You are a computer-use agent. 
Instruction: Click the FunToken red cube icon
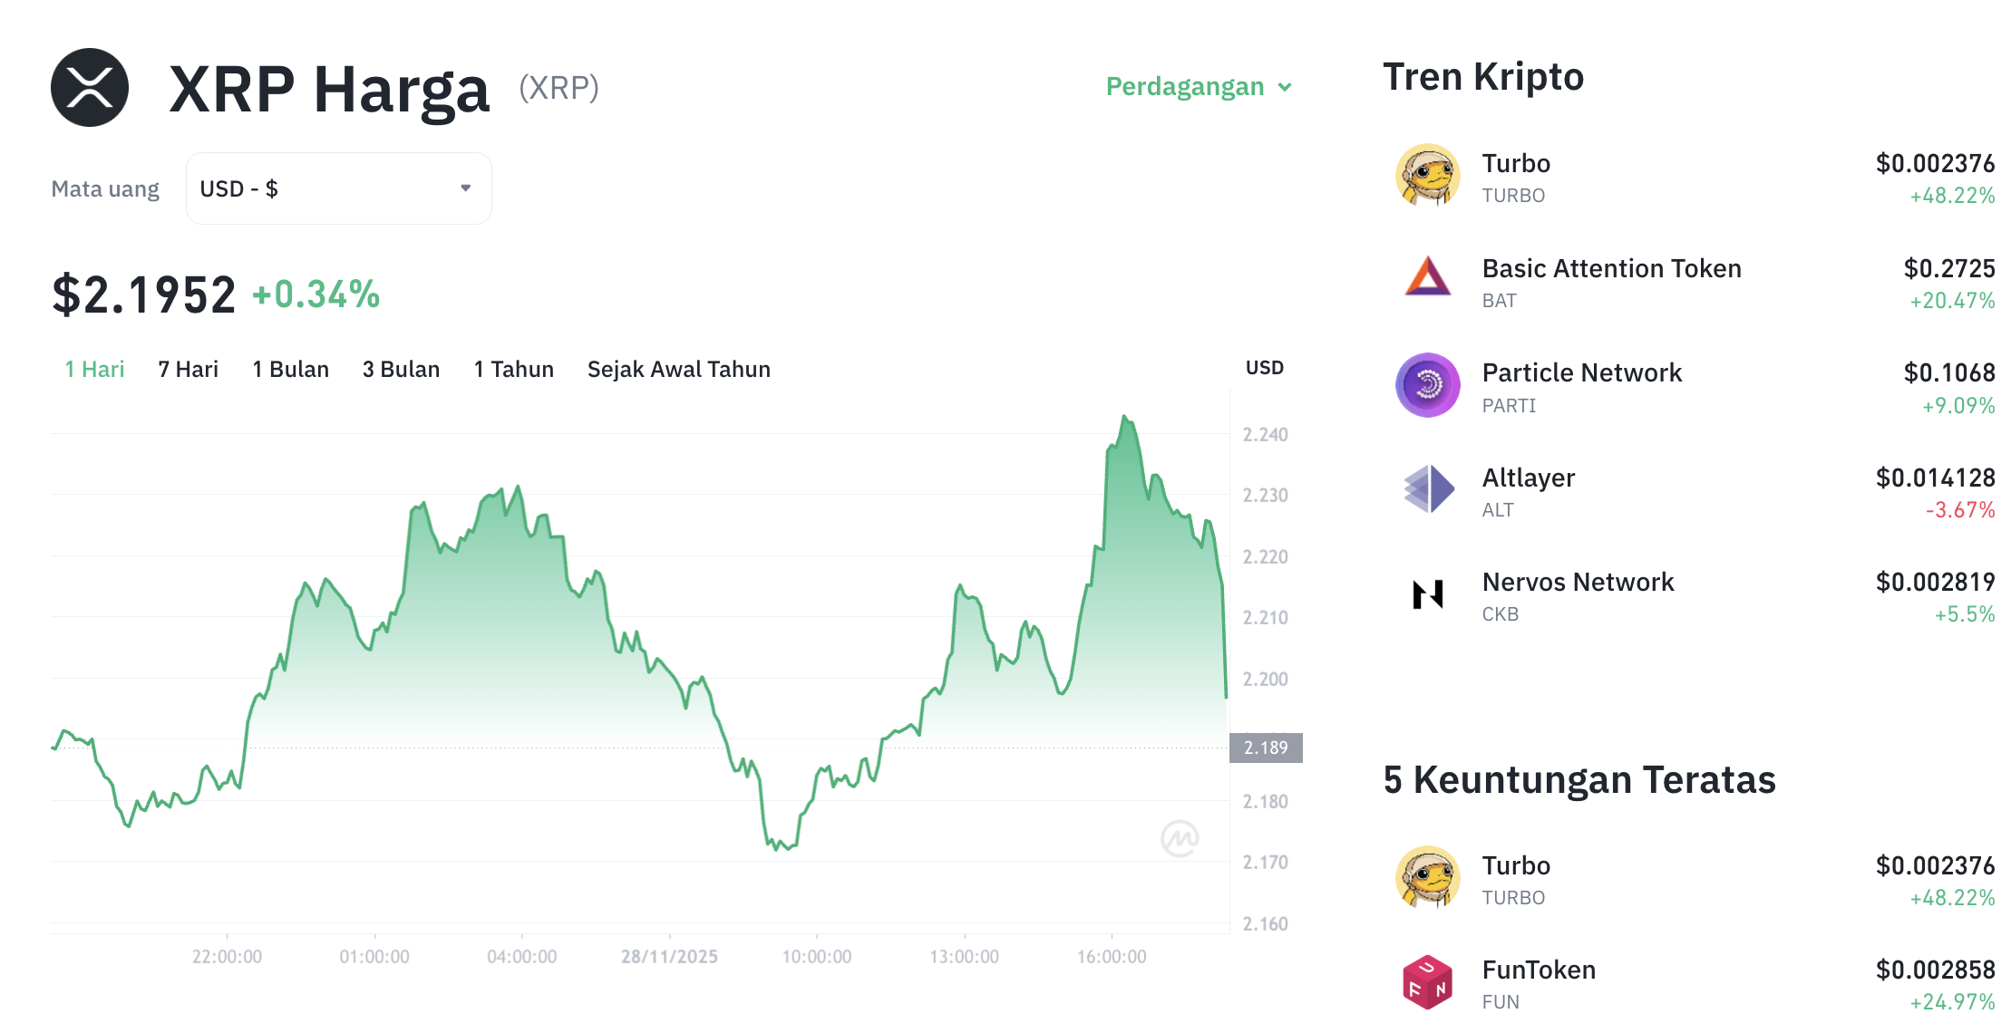pos(1427,981)
